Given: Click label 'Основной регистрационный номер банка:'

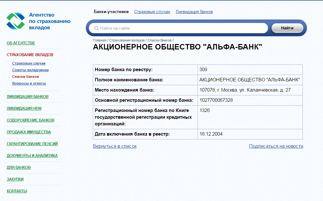Looking at the screenshot, I should [144, 100].
